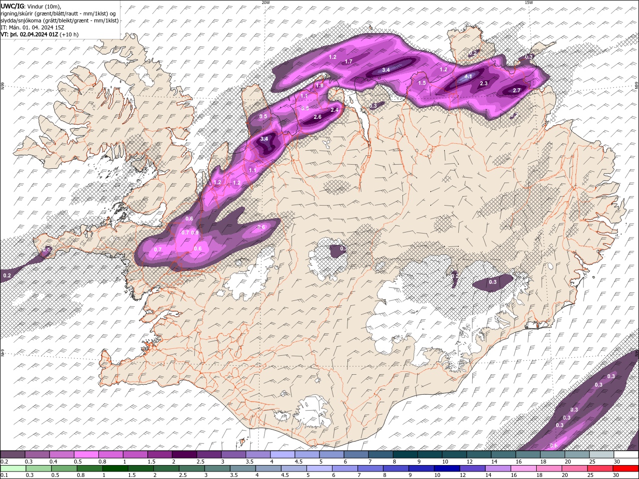Pick the 0.5 green swatch in rain scale
Viewport: 639px width, 479px height.
click(64, 469)
